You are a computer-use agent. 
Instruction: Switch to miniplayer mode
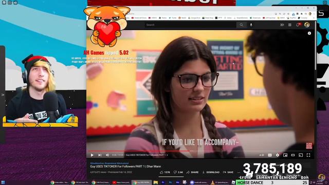[x=285, y=155]
